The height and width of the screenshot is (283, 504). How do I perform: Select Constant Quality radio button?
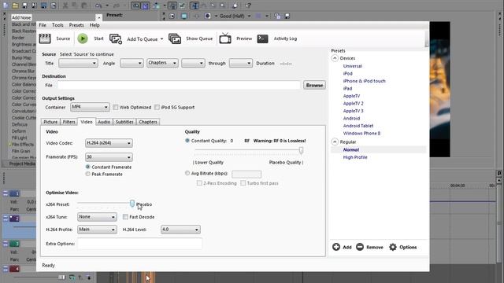(187, 141)
